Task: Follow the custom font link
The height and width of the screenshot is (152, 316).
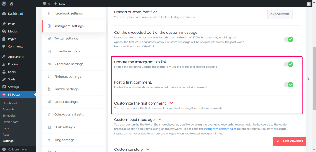Action: [158, 17]
